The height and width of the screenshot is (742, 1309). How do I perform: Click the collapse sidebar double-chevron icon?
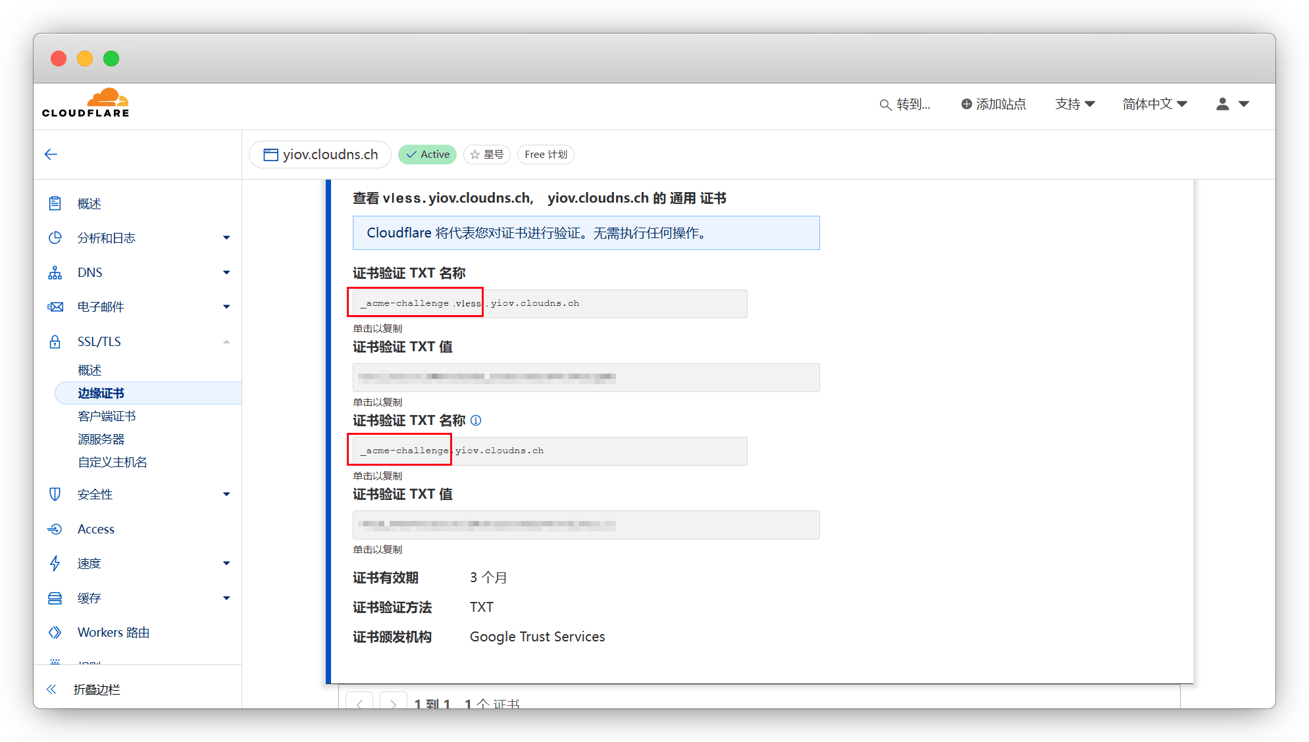point(51,689)
